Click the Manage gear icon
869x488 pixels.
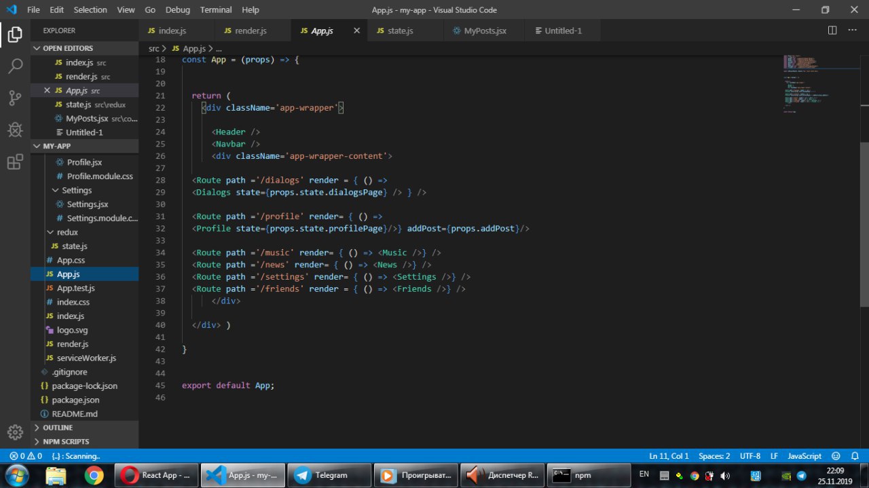(15, 432)
